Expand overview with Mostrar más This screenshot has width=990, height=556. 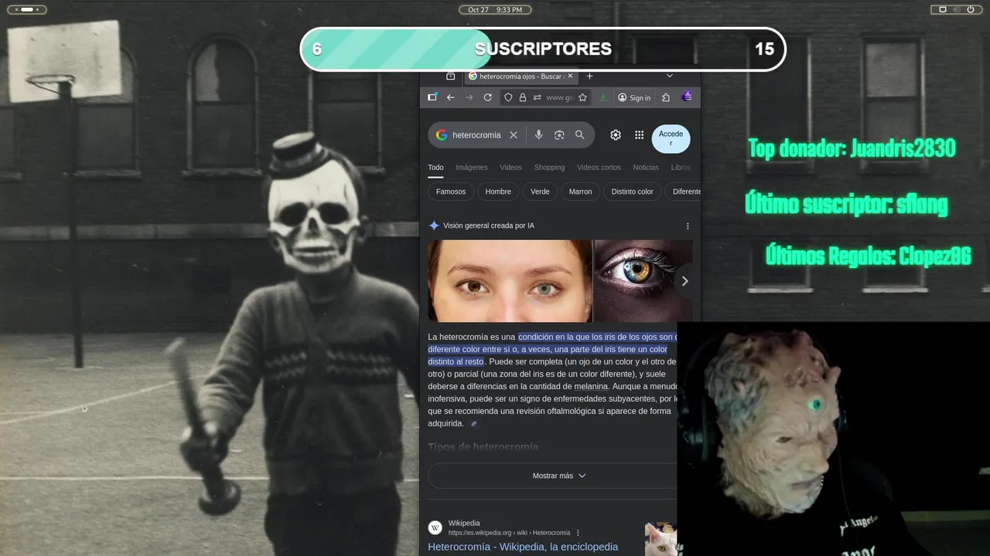click(558, 476)
